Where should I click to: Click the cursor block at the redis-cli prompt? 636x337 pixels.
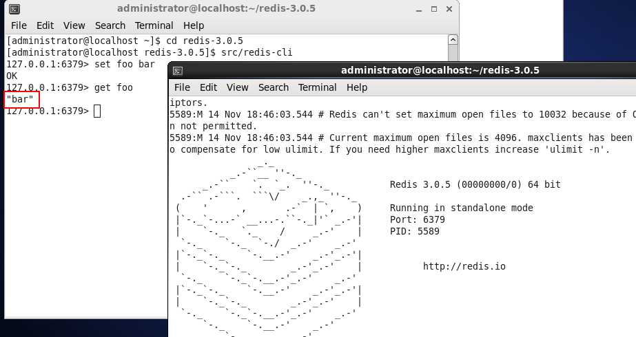click(x=97, y=111)
